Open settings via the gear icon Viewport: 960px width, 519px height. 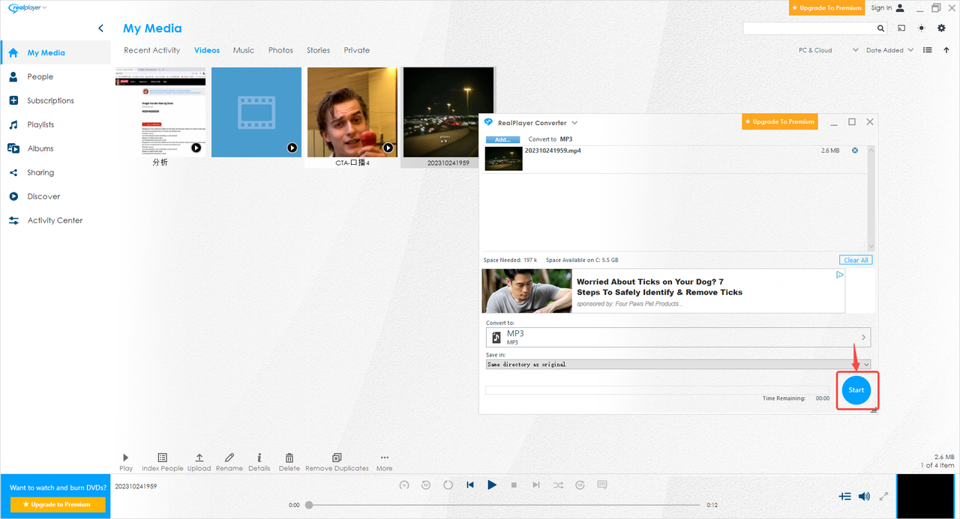942,28
